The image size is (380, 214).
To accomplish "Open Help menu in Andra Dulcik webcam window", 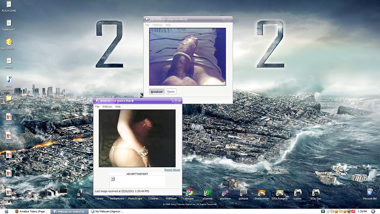I will click(x=118, y=107).
